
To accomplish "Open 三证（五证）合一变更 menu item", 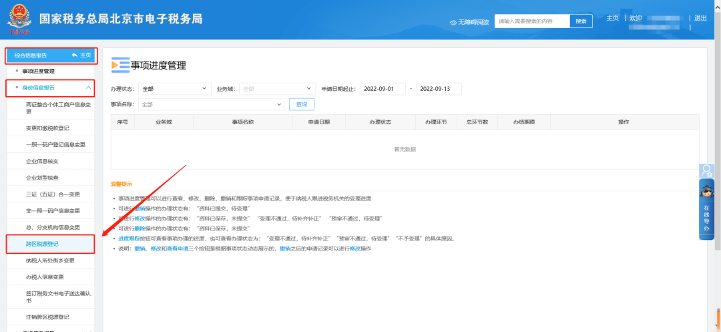I will click(x=53, y=194).
